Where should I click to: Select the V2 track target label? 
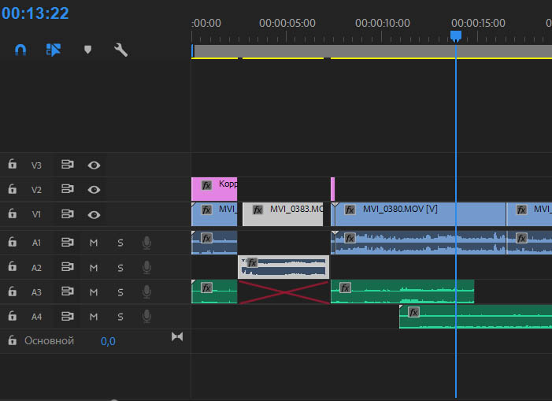tap(36, 190)
